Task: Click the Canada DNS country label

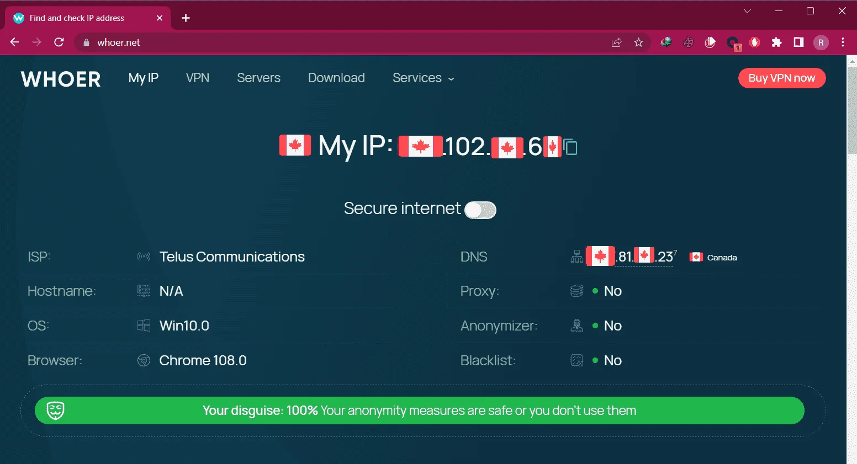Action: pyautogui.click(x=722, y=258)
